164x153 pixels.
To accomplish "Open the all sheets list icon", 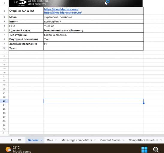I will (x=19, y=140).
